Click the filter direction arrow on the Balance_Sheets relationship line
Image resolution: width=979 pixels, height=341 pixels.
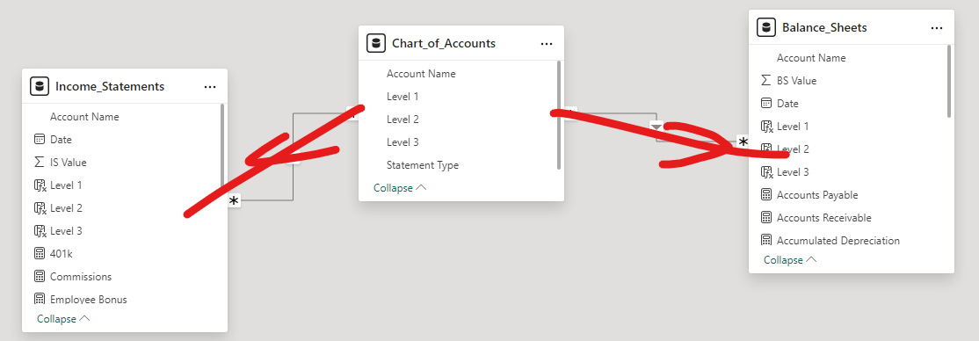click(x=656, y=127)
